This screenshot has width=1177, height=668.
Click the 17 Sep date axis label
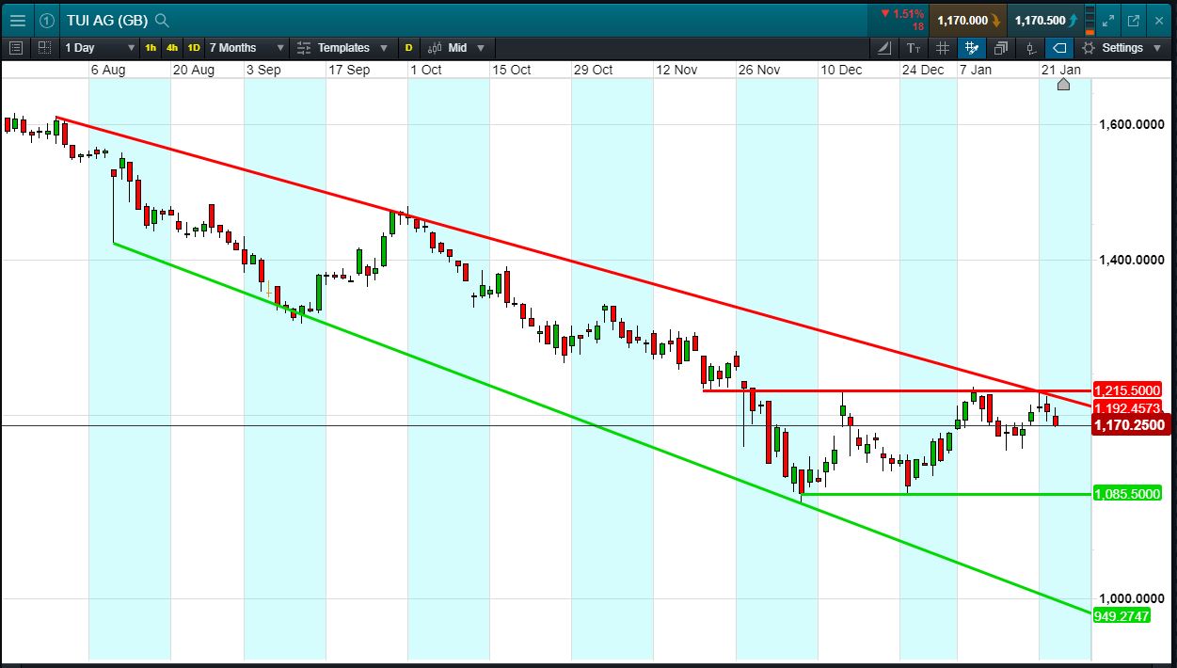pos(348,71)
